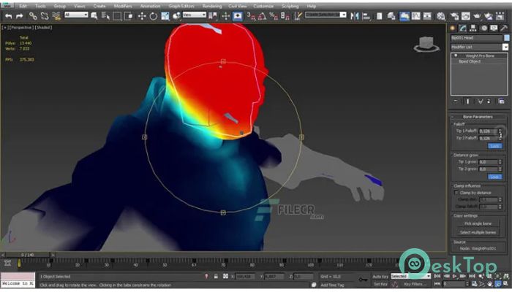Click the Use Pivot Point Center icon

point(213,15)
